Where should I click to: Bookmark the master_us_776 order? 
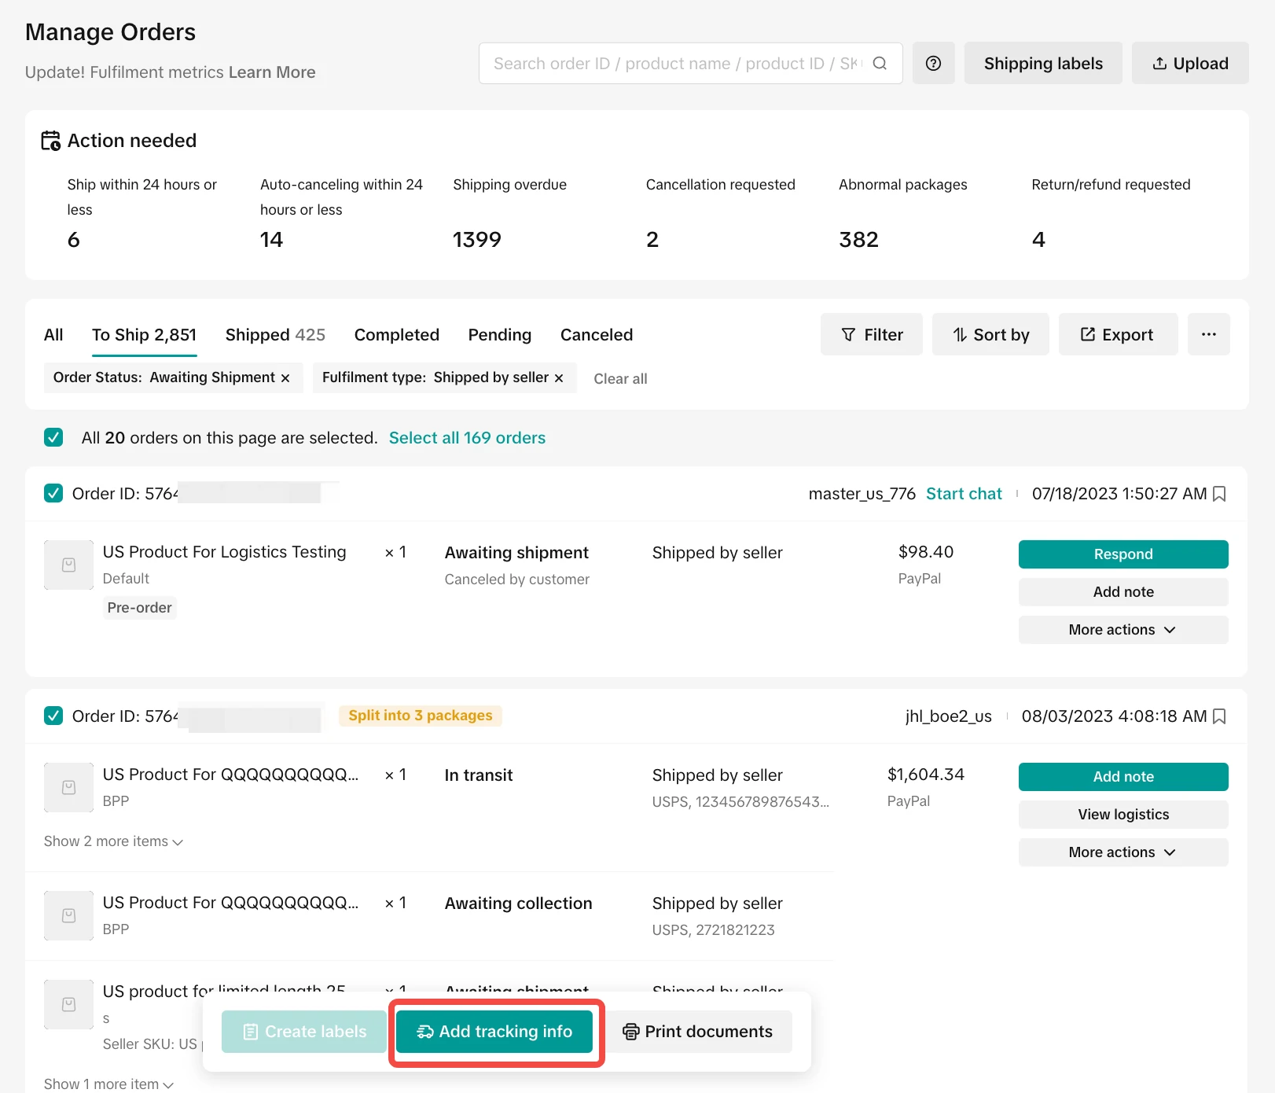tap(1219, 494)
